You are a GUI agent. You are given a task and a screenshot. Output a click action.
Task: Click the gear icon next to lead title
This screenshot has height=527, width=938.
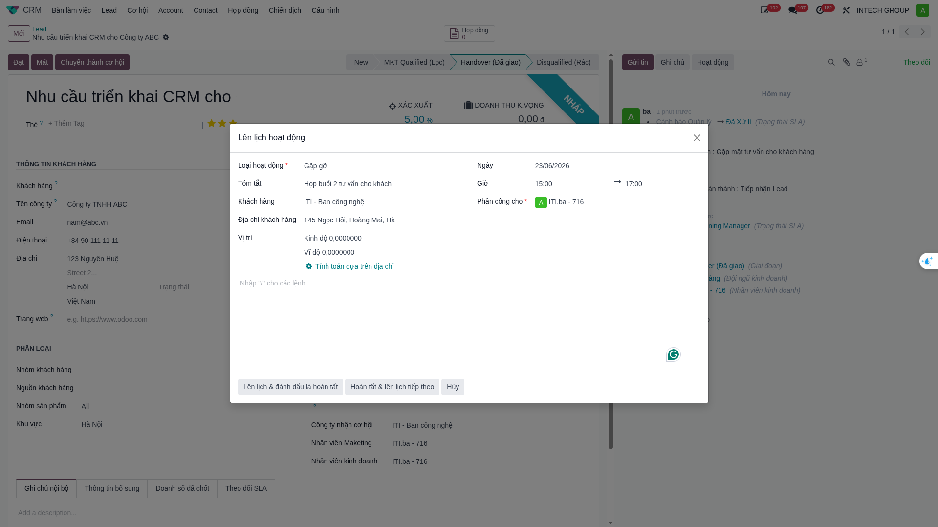coord(166,37)
